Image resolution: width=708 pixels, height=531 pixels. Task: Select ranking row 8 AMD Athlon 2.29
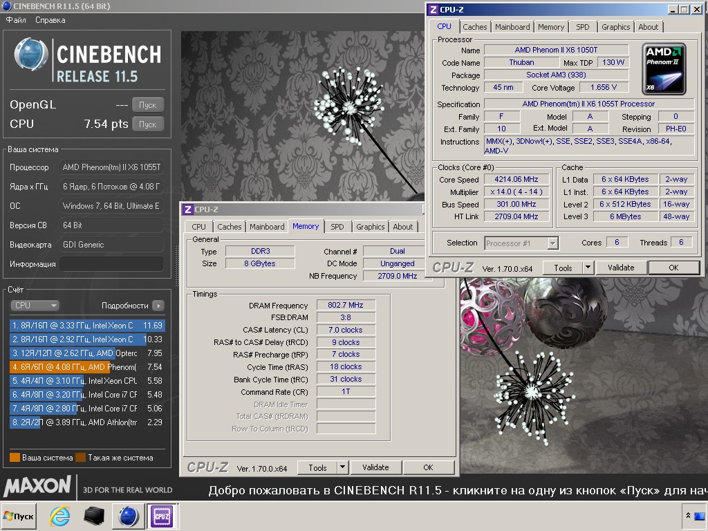(x=87, y=422)
